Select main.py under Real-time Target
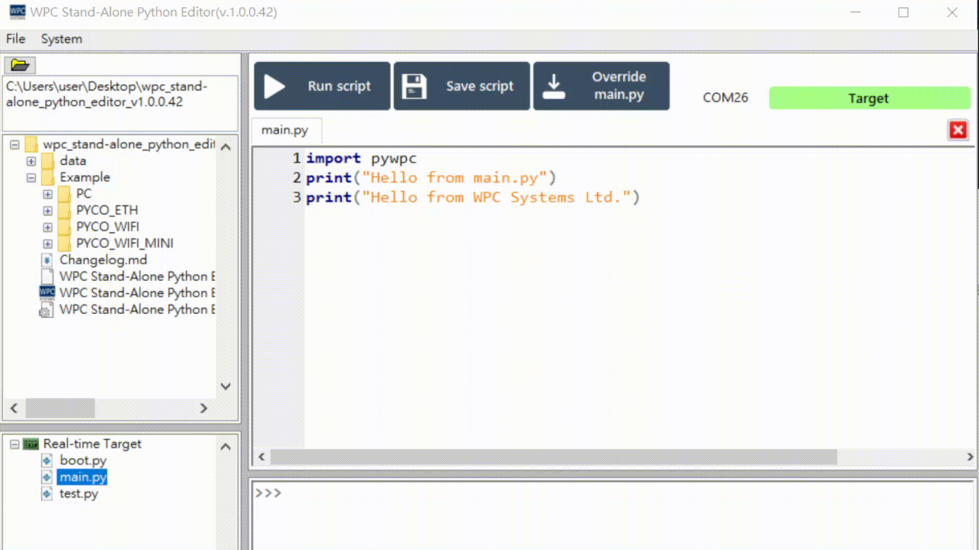 click(x=83, y=477)
